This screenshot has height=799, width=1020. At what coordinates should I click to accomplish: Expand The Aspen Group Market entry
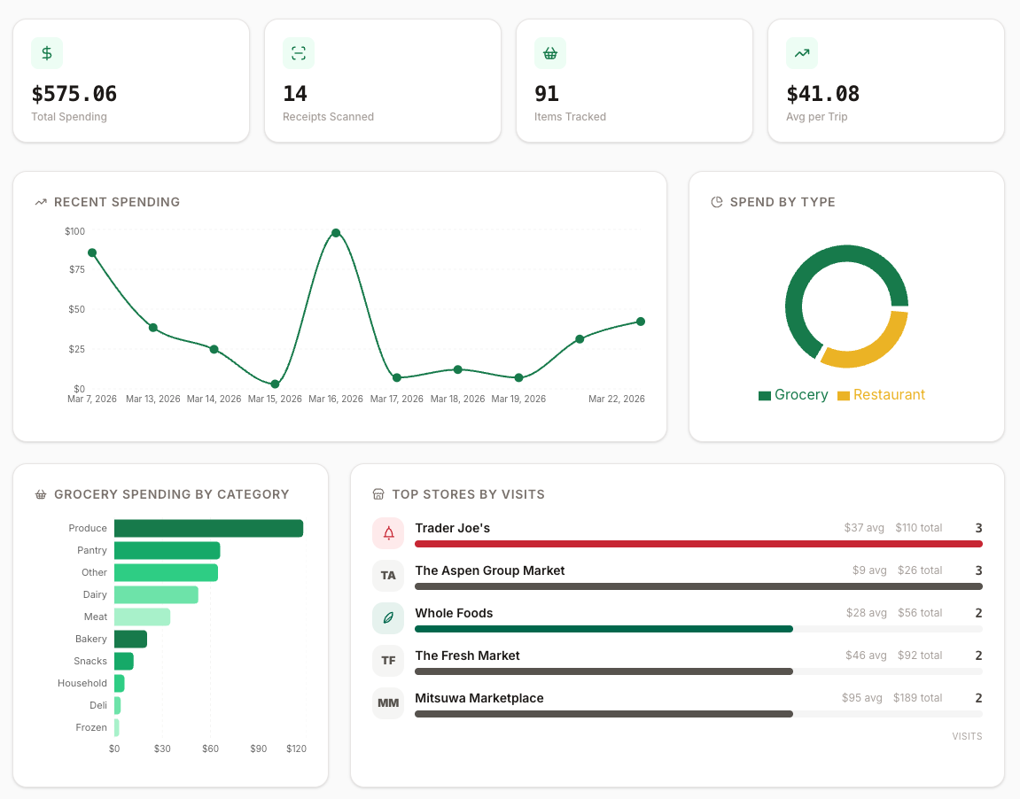click(x=489, y=570)
